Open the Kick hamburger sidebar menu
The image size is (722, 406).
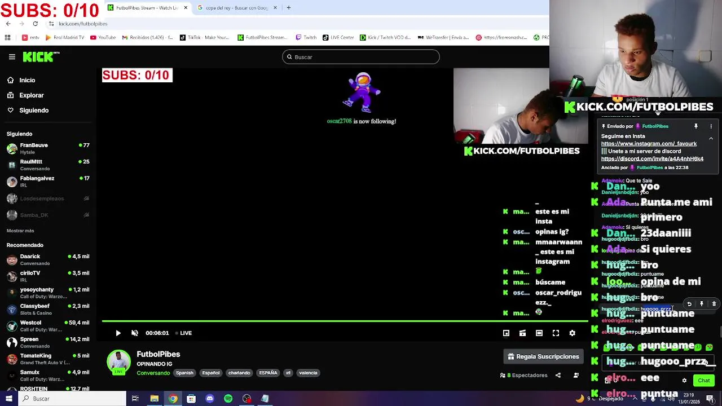tap(12, 57)
